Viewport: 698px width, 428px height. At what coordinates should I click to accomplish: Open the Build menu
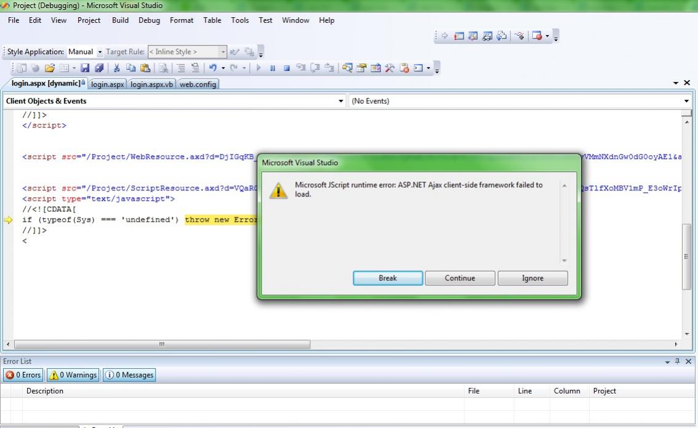coord(120,20)
